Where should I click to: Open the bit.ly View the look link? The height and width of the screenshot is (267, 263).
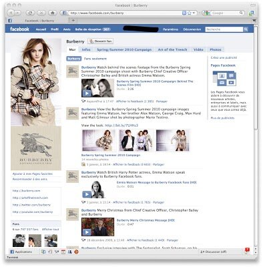pyautogui.click(x=121, y=125)
